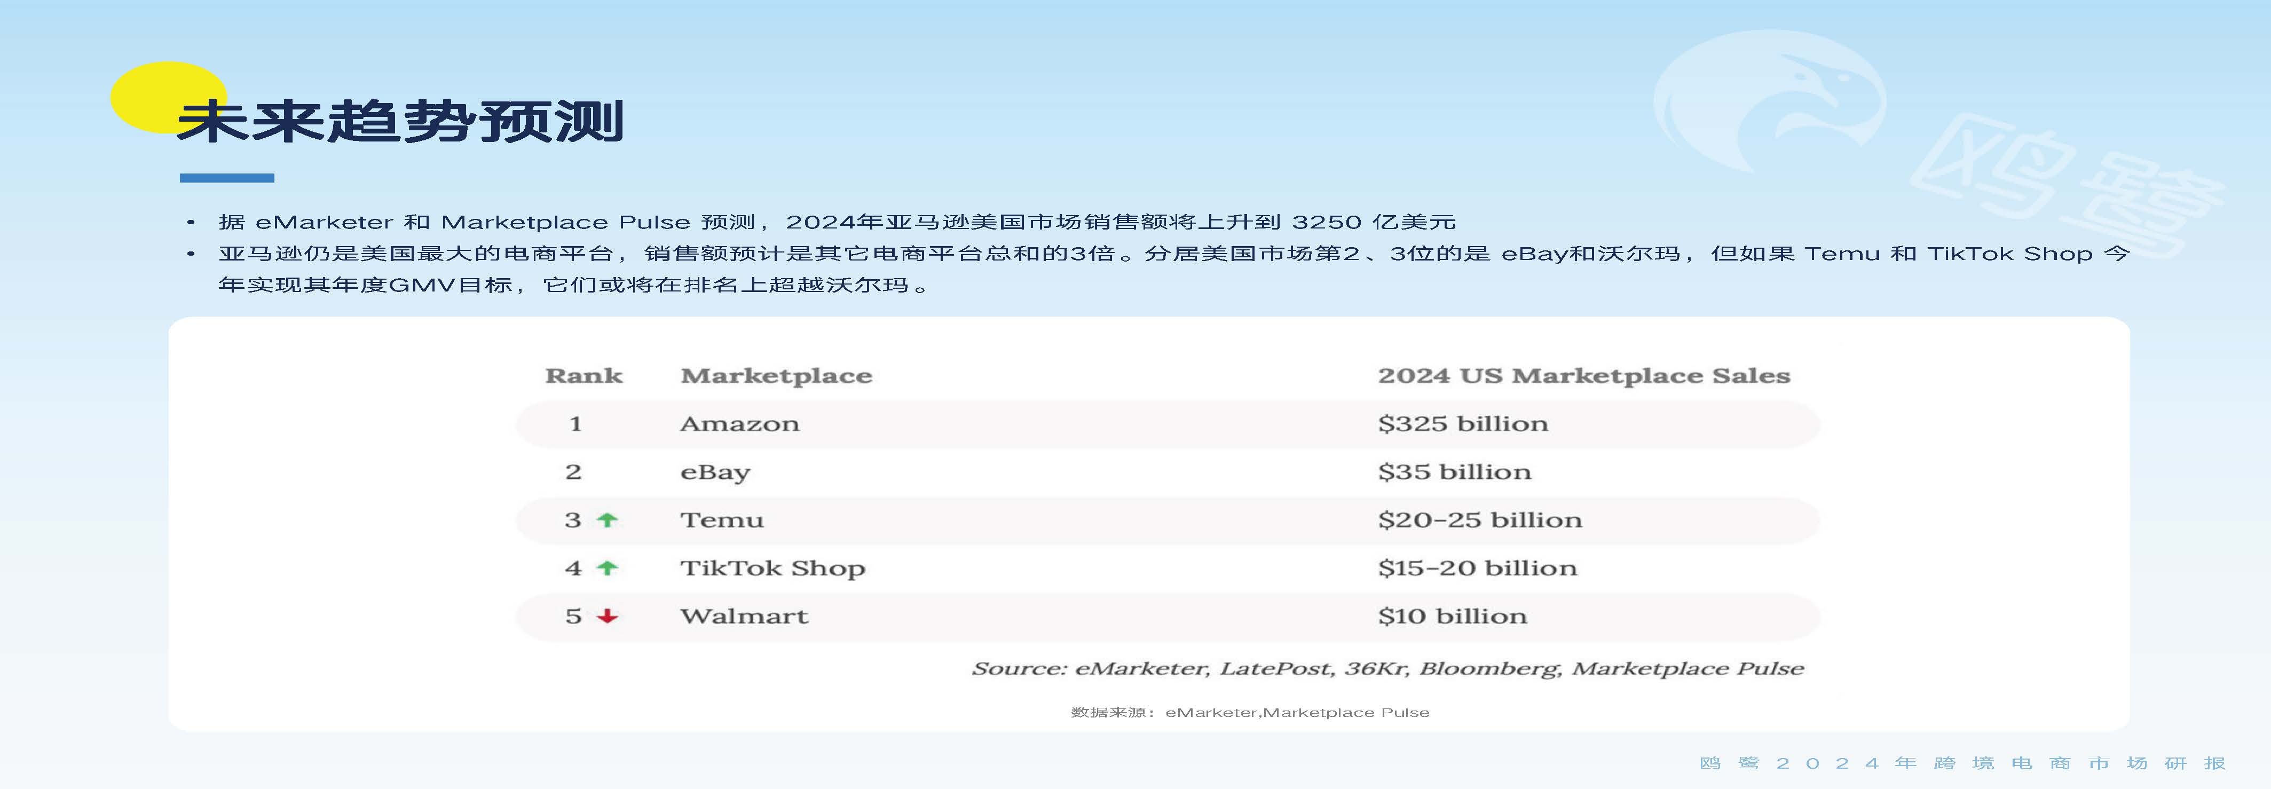The image size is (2271, 789).
Task: Click the red down arrow beside rank 5
Action: (x=606, y=616)
